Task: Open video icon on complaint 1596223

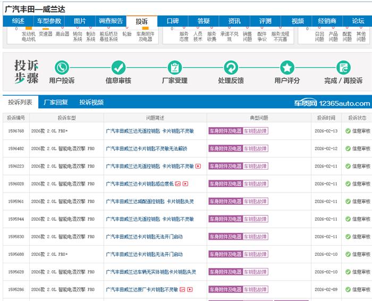Action: [x=198, y=166]
